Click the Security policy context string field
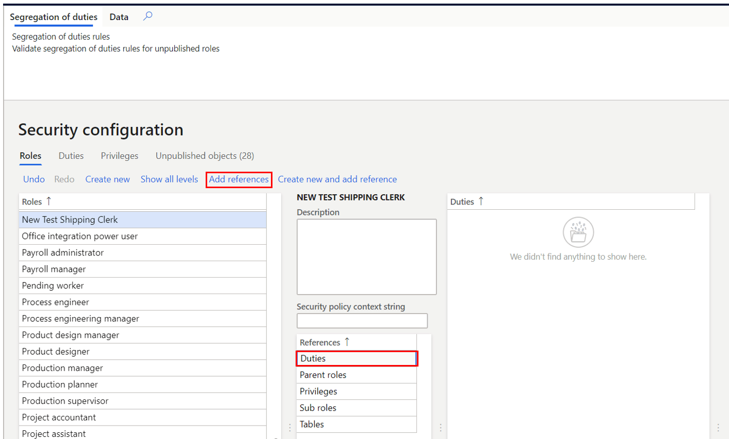Image resolution: width=729 pixels, height=439 pixels. pos(362,320)
